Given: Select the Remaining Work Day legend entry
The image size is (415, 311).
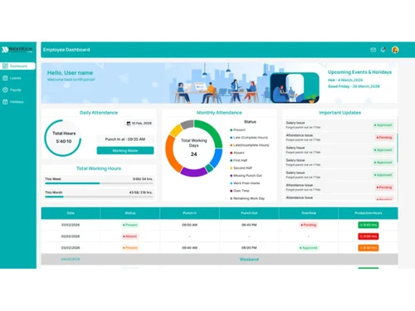Looking at the screenshot, I should (247, 198).
